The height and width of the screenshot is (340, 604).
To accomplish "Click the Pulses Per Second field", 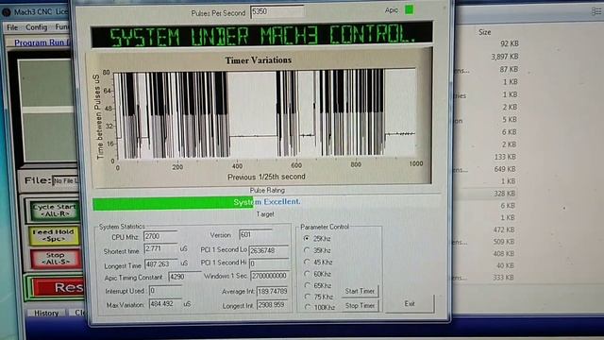I will (277, 12).
